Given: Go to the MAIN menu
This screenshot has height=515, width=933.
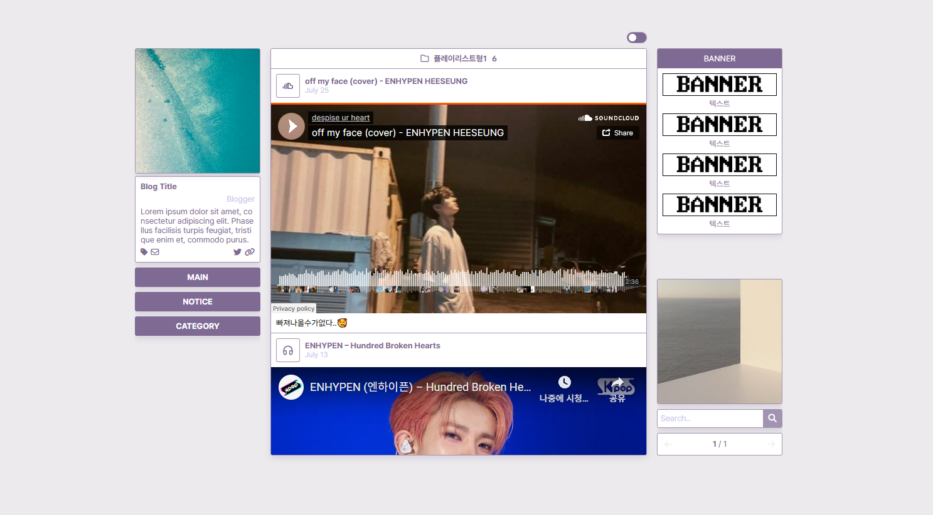Looking at the screenshot, I should coord(198,277).
